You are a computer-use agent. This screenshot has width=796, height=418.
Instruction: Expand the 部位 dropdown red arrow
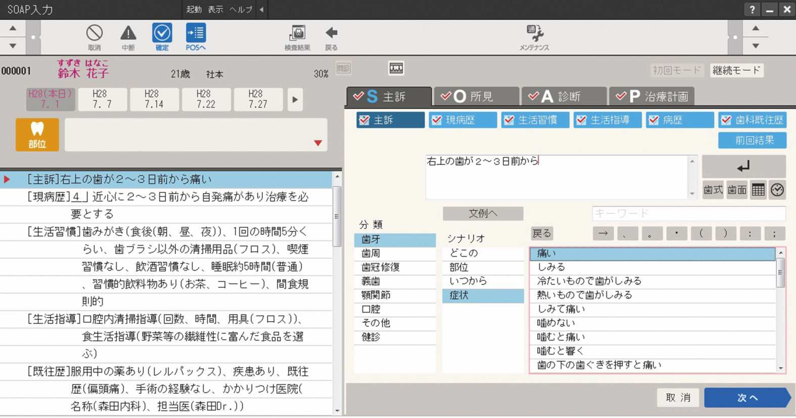pos(318,143)
